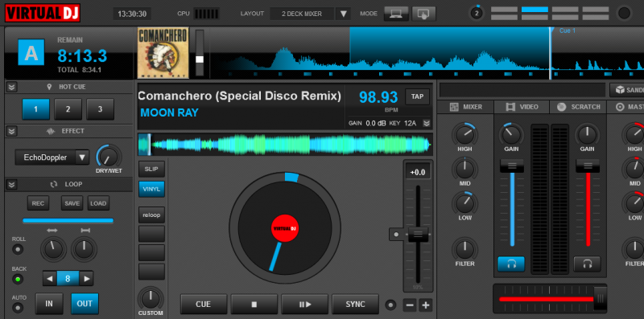Select touchscreen mode icon
This screenshot has height=319, width=644.
(x=423, y=14)
